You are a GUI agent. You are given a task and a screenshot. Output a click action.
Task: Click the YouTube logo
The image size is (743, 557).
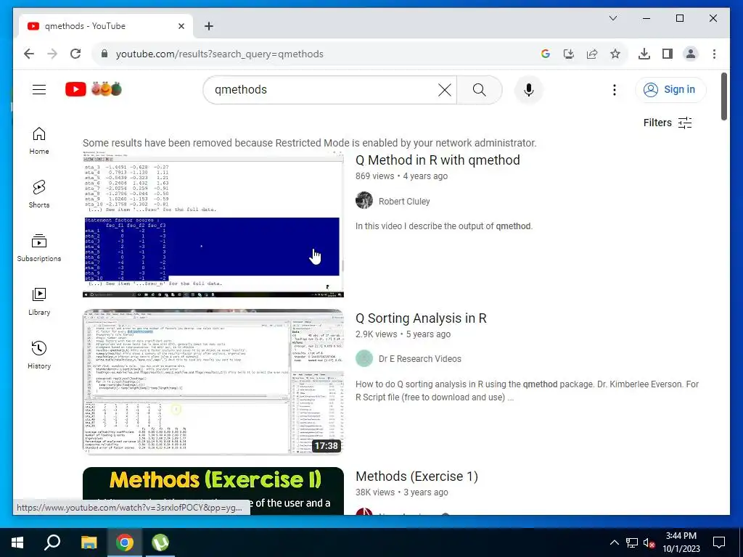pos(94,89)
